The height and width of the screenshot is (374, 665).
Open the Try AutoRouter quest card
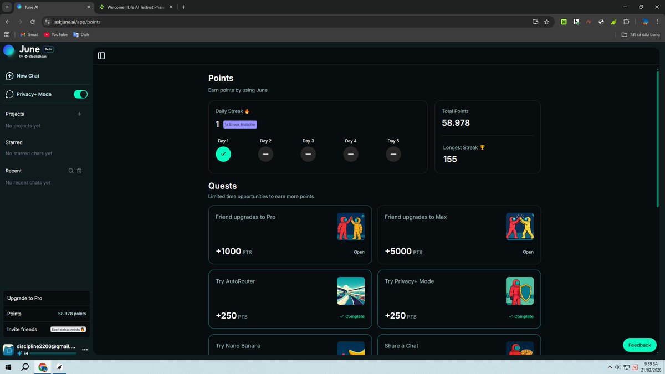[x=290, y=299]
